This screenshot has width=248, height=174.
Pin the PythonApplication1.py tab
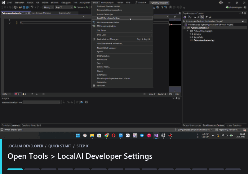coord(26,13)
